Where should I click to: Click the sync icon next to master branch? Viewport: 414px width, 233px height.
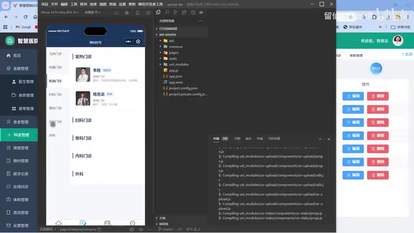point(180,229)
